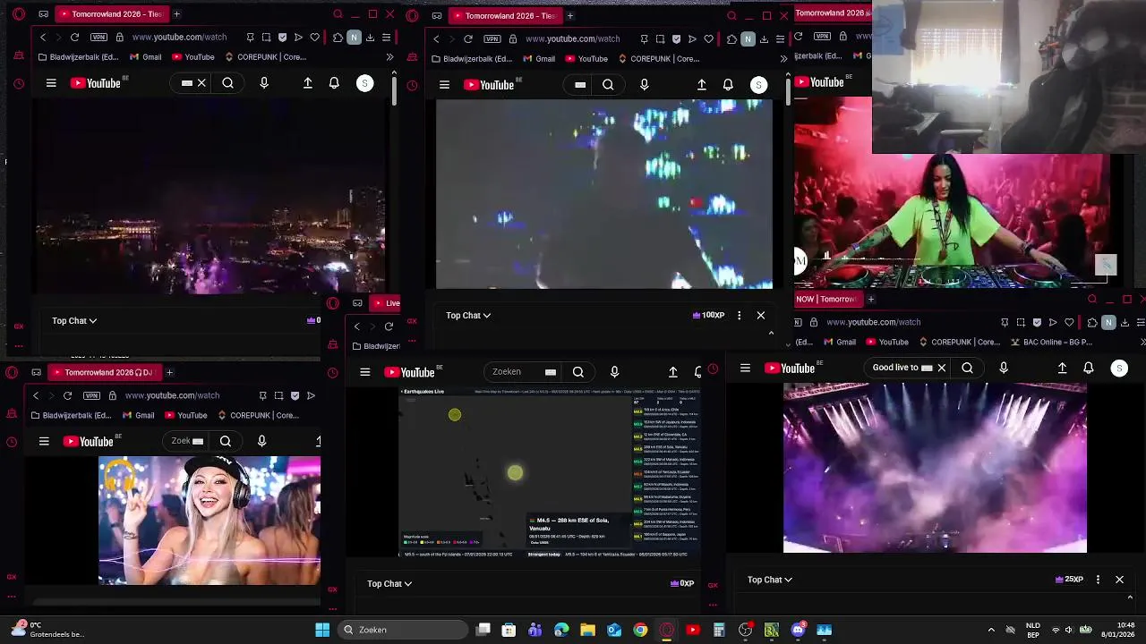The image size is (1146, 644).
Task: Select the Live tab in earthquake window
Action: tap(385, 303)
